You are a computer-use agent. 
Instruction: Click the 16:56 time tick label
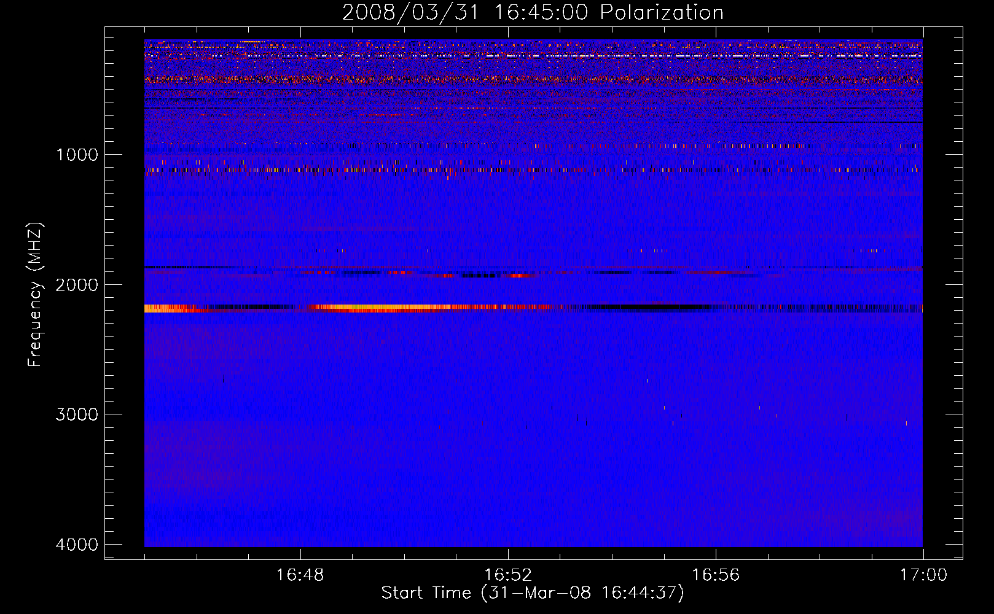coord(716,575)
